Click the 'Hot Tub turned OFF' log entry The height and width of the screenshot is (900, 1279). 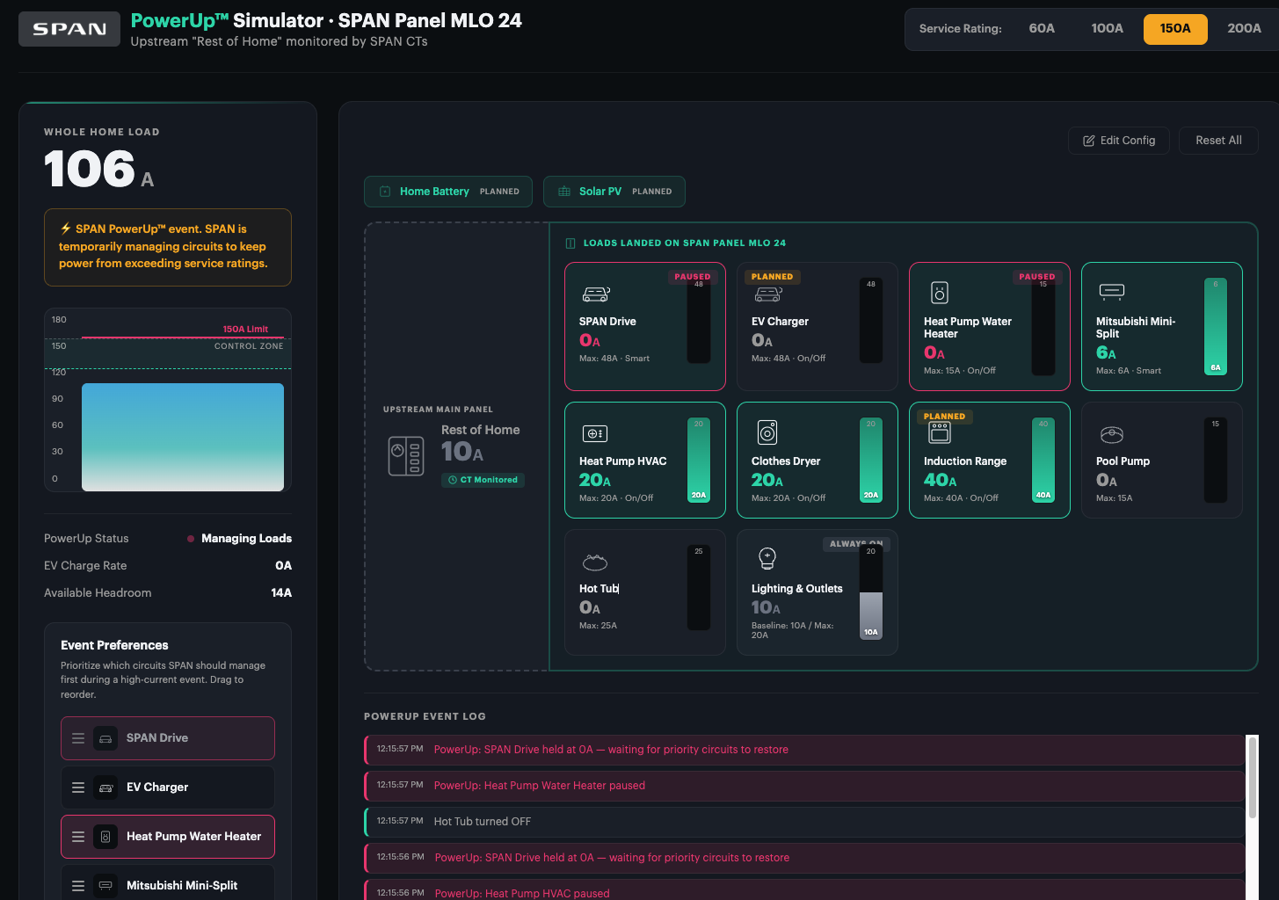click(x=804, y=822)
